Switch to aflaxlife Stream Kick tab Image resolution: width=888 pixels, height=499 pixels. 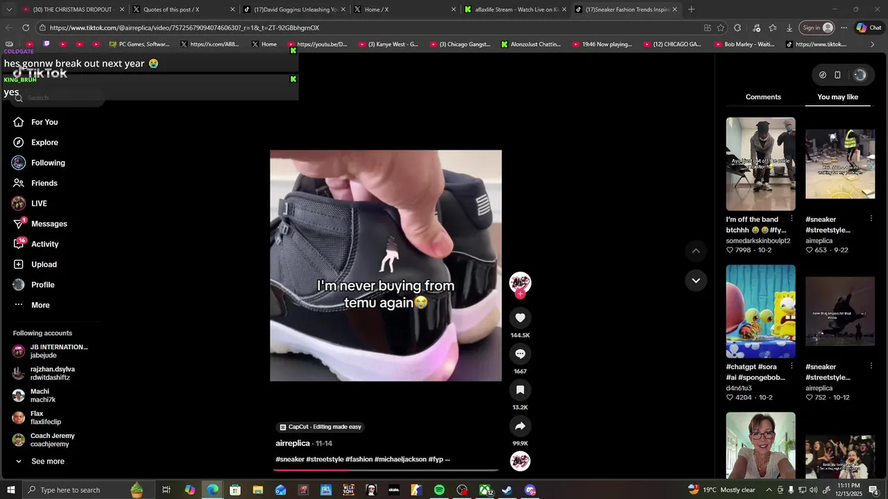pos(515,10)
